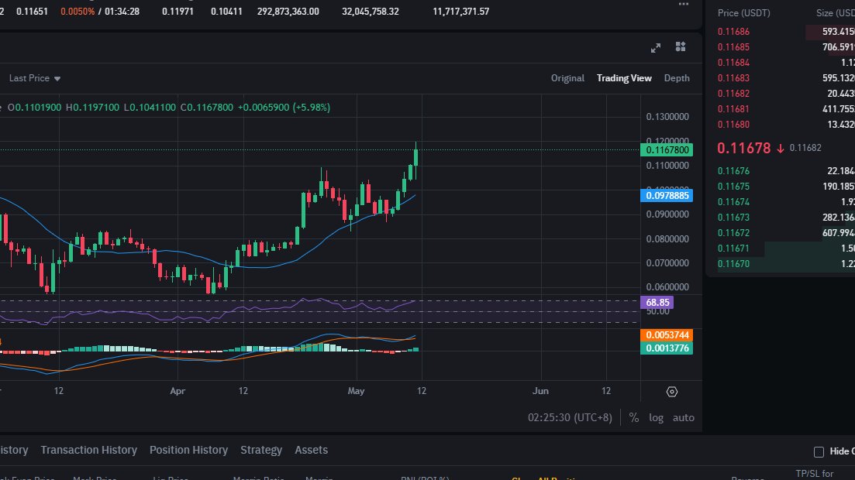Open the Transaction History tab

pos(89,450)
